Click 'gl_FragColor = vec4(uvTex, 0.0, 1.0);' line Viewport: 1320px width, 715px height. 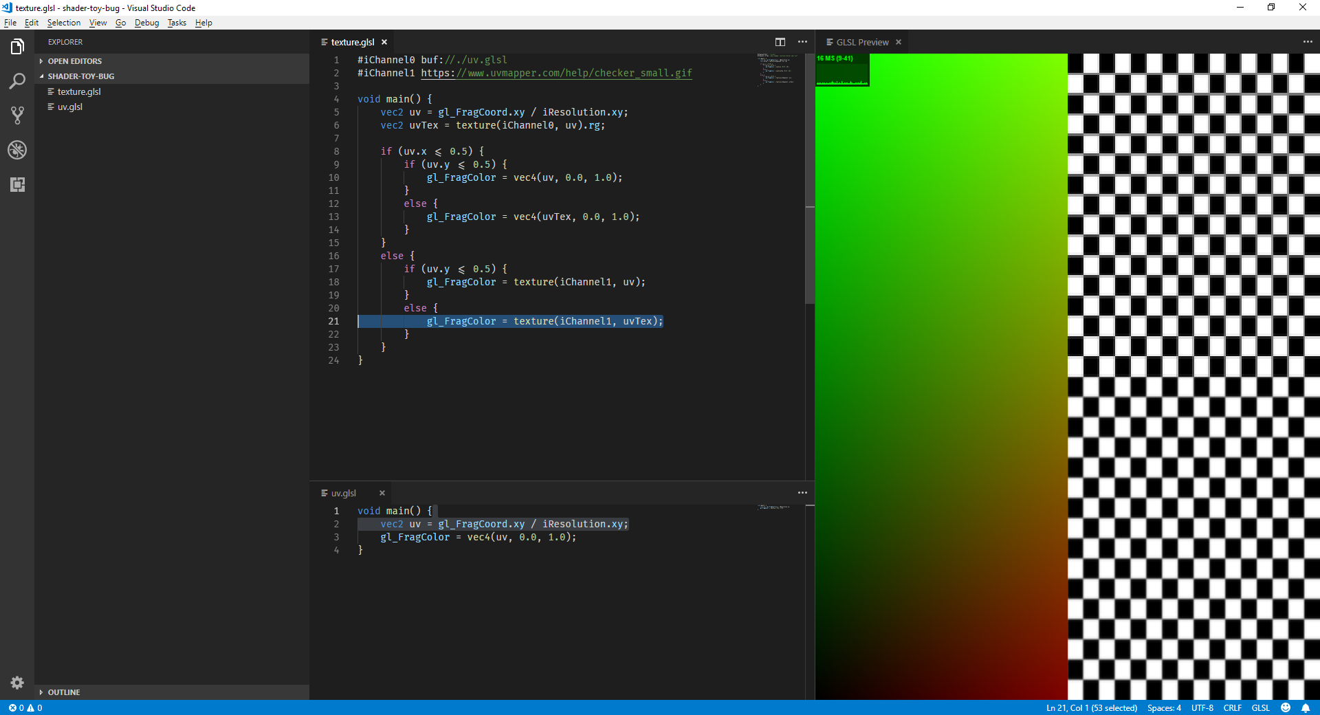tap(533, 217)
